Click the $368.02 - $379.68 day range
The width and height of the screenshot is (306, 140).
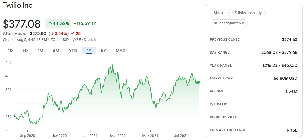pos(279,52)
